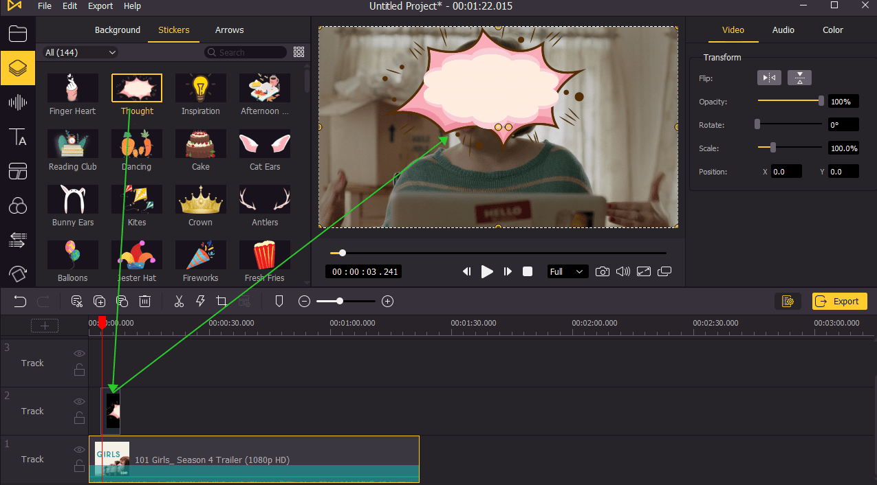The height and width of the screenshot is (485, 877).
Task: Hide Track 1 with its eye toggle
Action: 78,449
